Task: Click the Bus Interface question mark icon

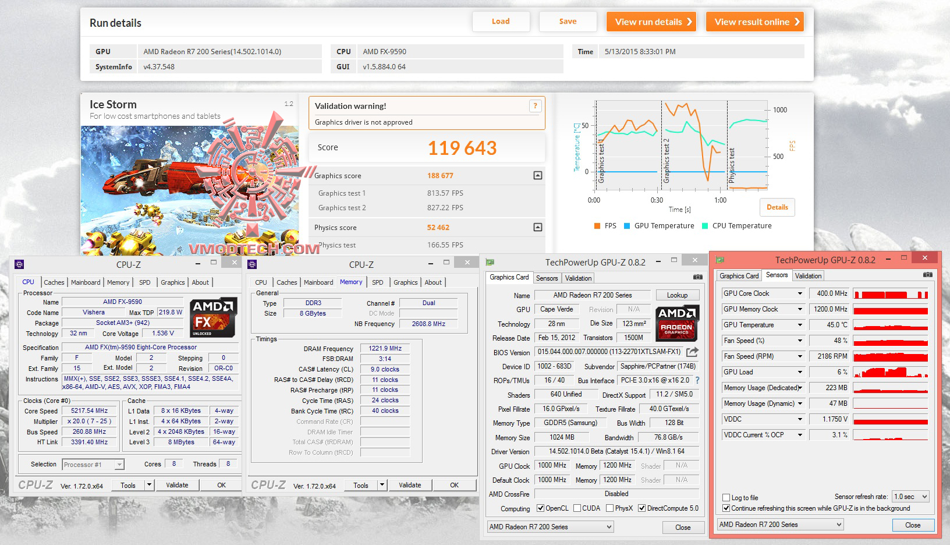Action: tap(697, 380)
